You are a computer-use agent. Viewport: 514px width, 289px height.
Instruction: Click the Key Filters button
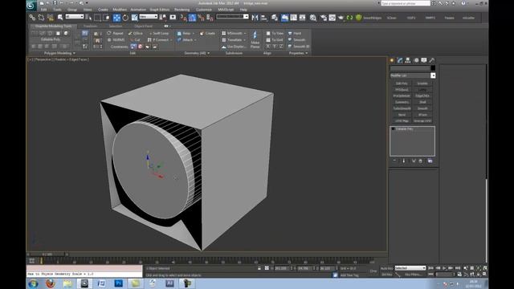tap(413, 275)
